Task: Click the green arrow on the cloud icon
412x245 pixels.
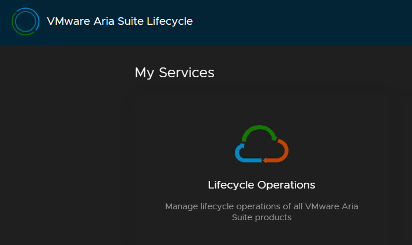Action: [x=259, y=132]
